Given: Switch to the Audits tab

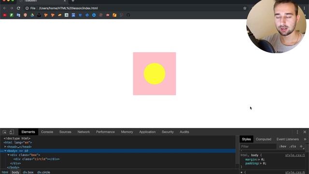Looking at the screenshot, I should (x=184, y=132).
